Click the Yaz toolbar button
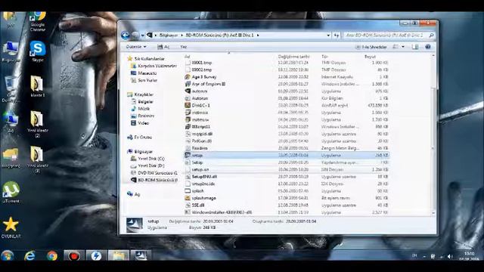Viewport: 484px width, 272px height. [x=183, y=47]
